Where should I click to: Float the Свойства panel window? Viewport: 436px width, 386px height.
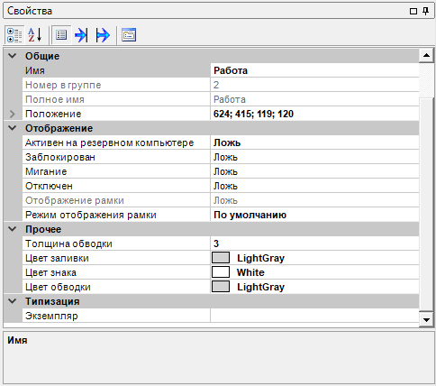(413, 12)
